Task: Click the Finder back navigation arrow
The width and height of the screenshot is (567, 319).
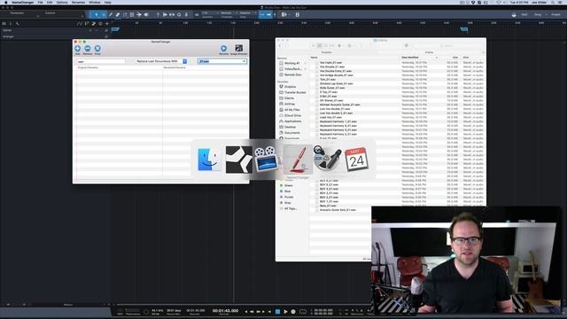Action: tap(281, 45)
